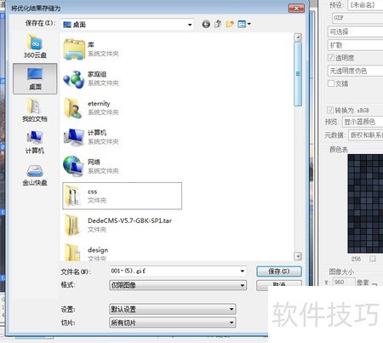
Task: Open the 切片 dropdown showing 所有切片
Action: (x=173, y=323)
